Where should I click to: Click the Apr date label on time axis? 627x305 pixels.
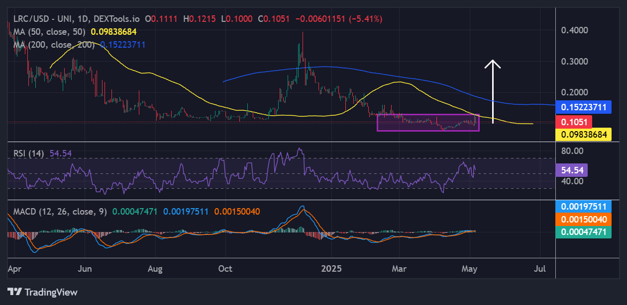coord(15,269)
